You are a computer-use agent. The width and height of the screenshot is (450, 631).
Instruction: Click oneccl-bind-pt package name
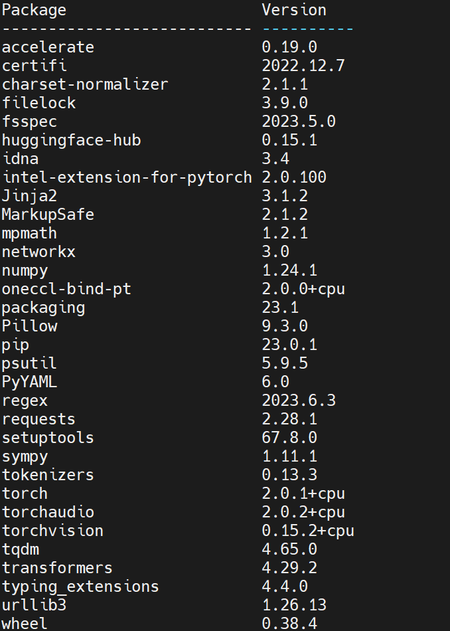(x=66, y=288)
